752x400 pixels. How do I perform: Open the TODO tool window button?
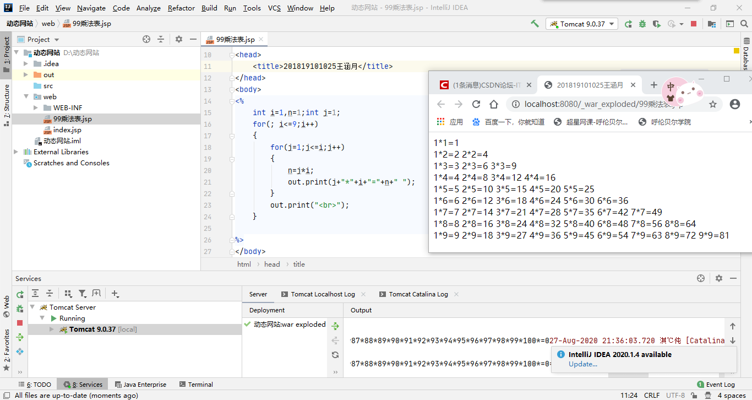pos(35,385)
